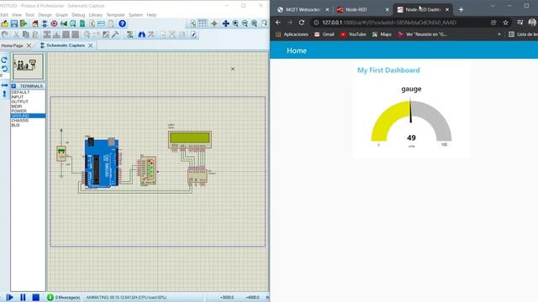The height and width of the screenshot is (302, 538).
Task: Open Proteus help blue question mark icon
Action: pyautogui.click(x=122, y=23)
